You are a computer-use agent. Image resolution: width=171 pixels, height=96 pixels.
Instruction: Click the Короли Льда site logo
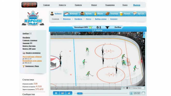coord(33,18)
